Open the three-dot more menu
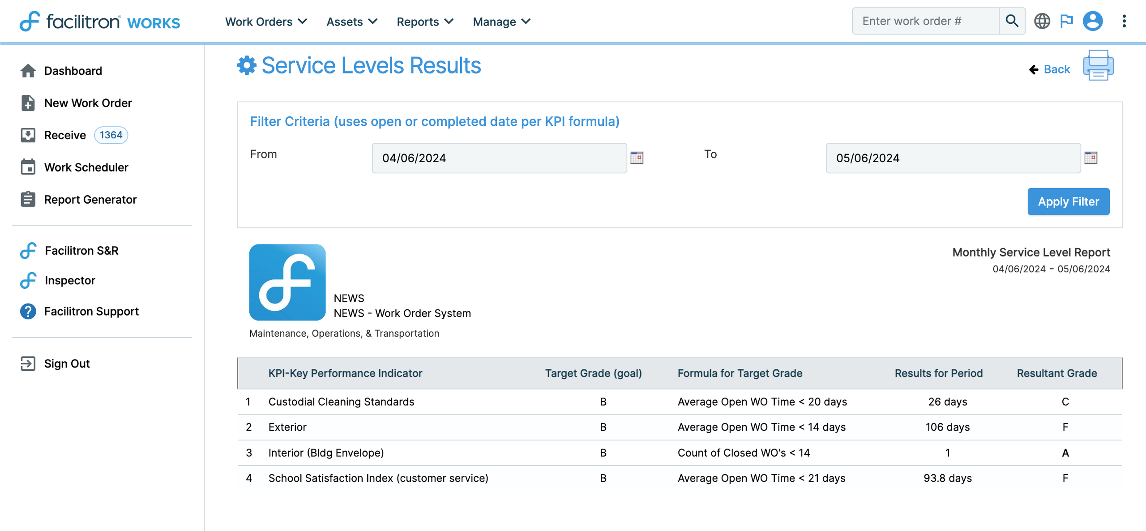This screenshot has width=1146, height=531. click(x=1124, y=21)
